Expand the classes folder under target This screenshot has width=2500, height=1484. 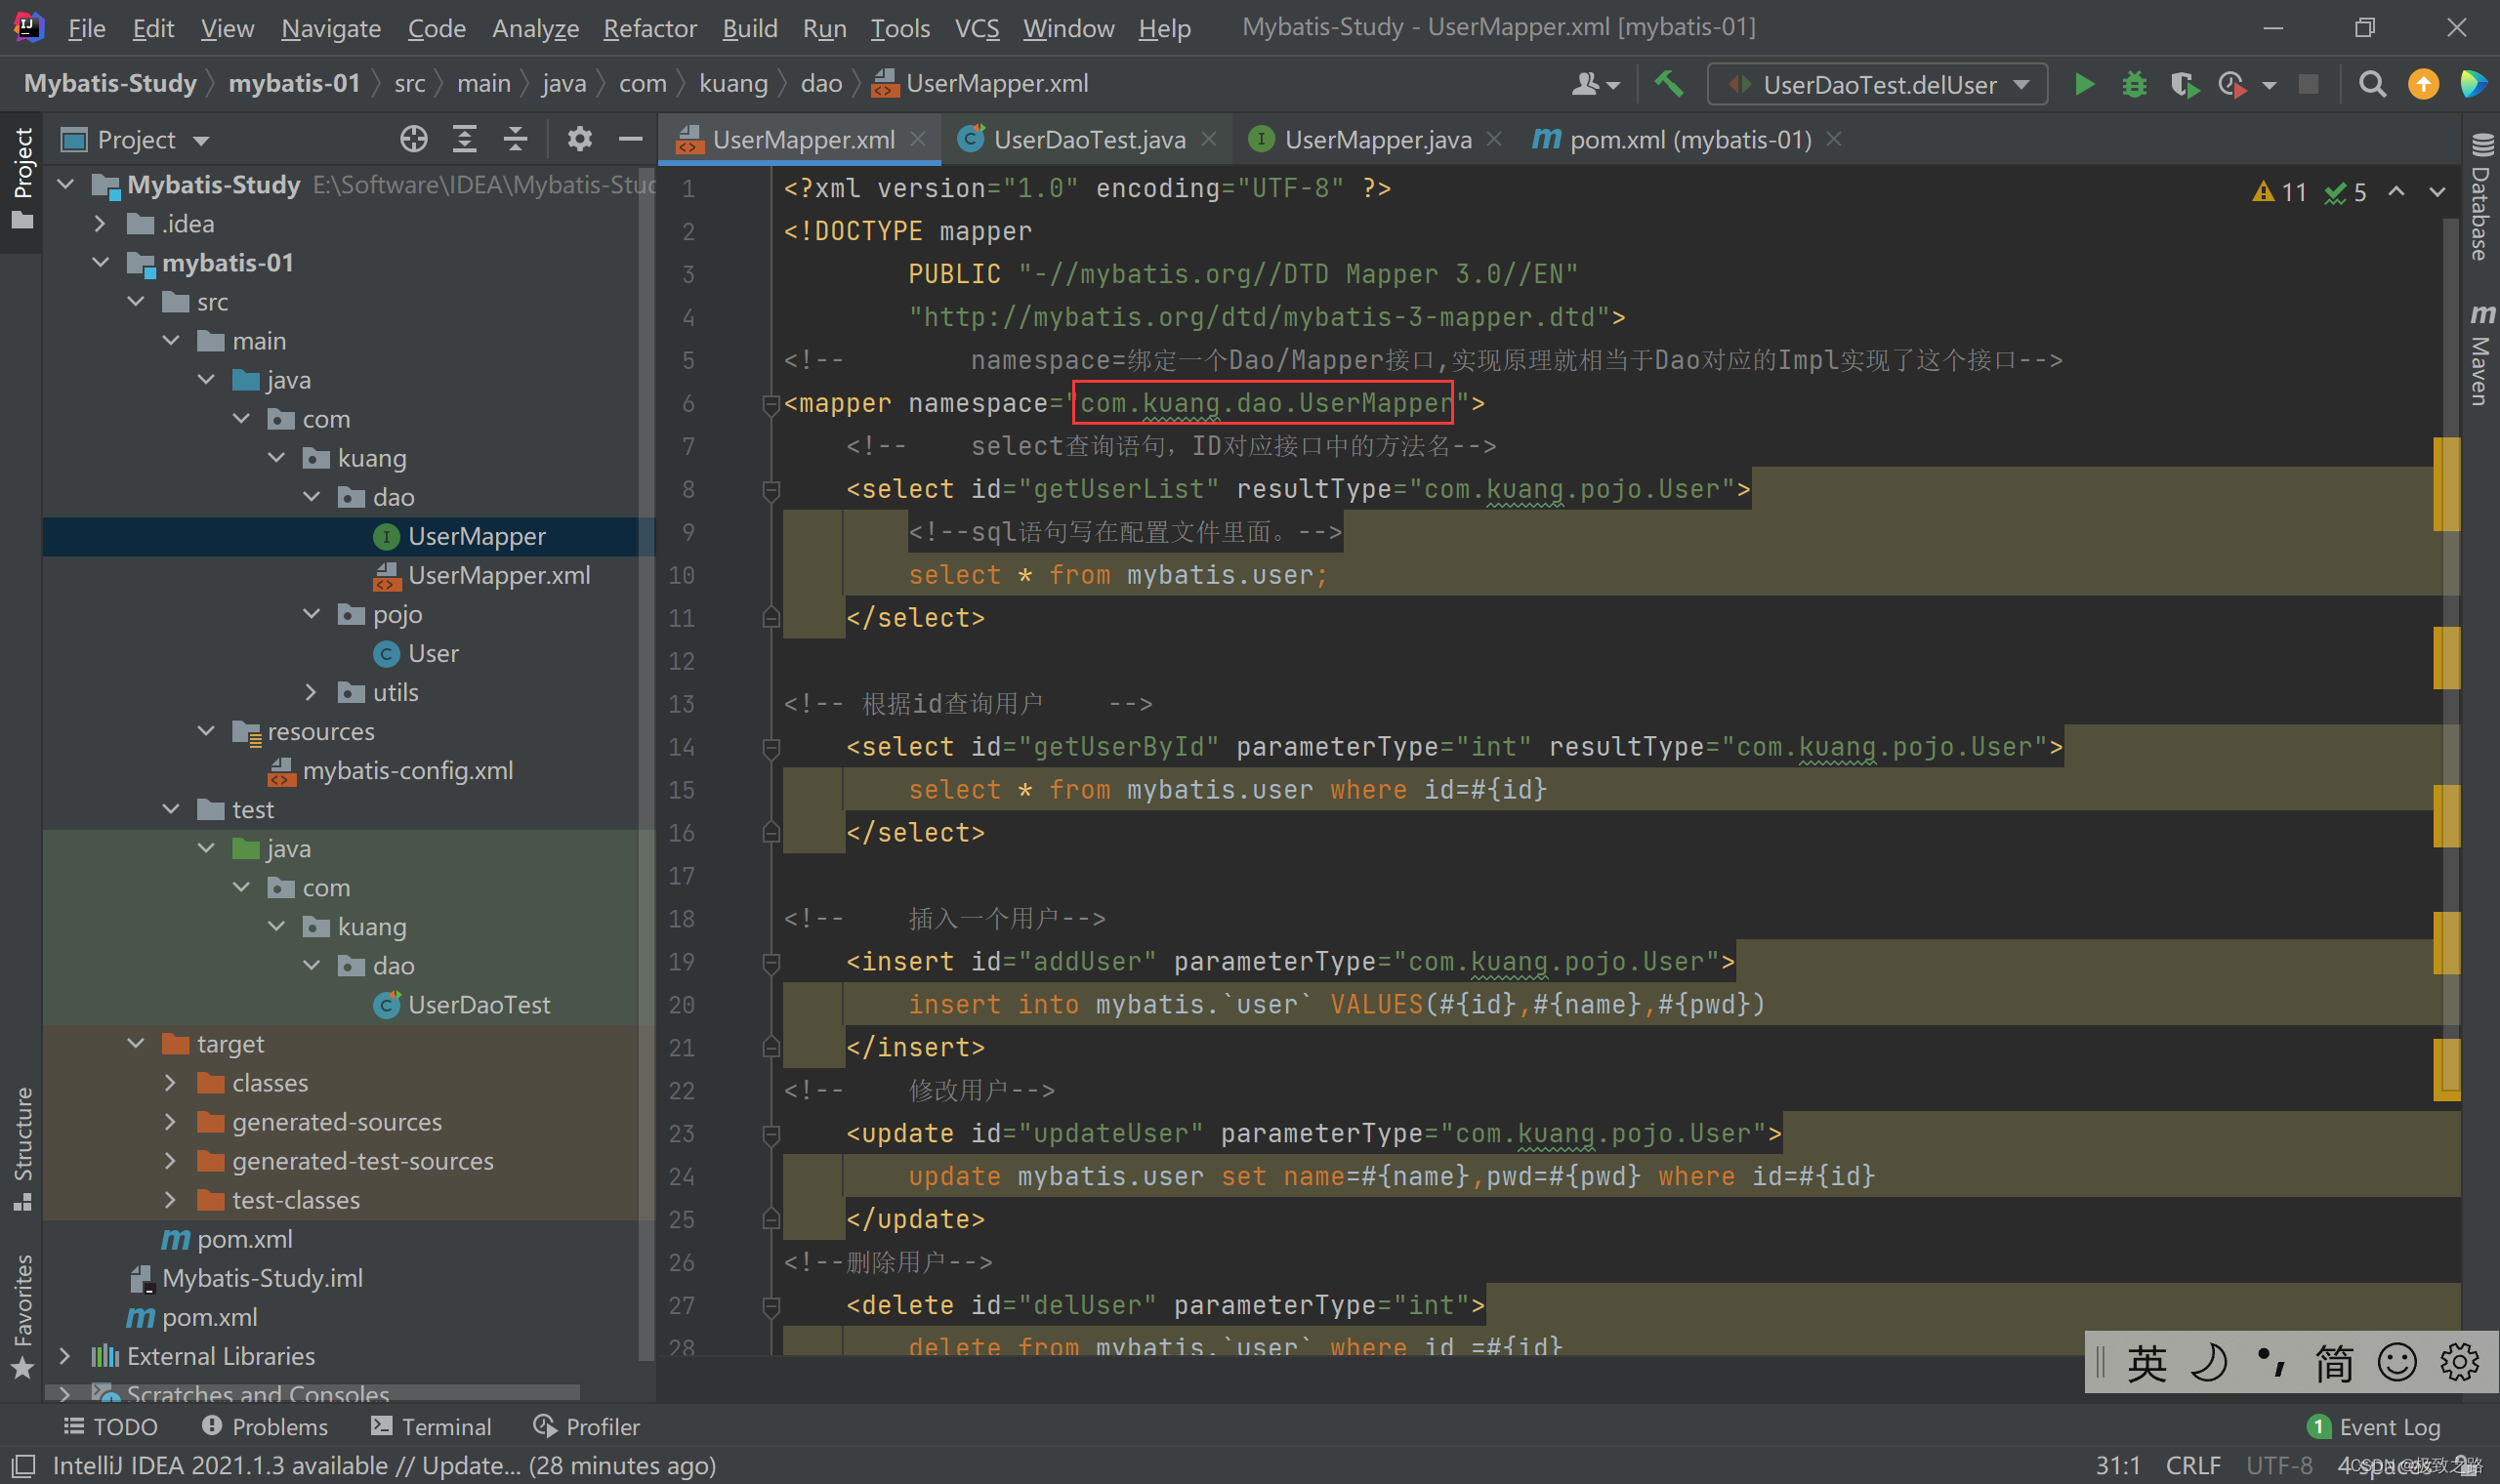[x=170, y=1083]
